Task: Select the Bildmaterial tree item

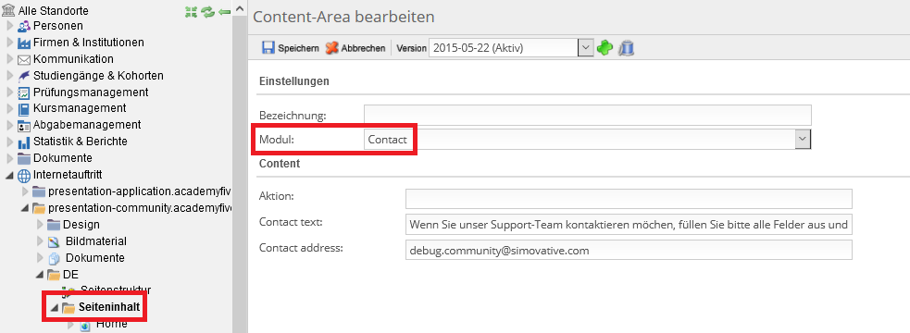Action: point(95,242)
